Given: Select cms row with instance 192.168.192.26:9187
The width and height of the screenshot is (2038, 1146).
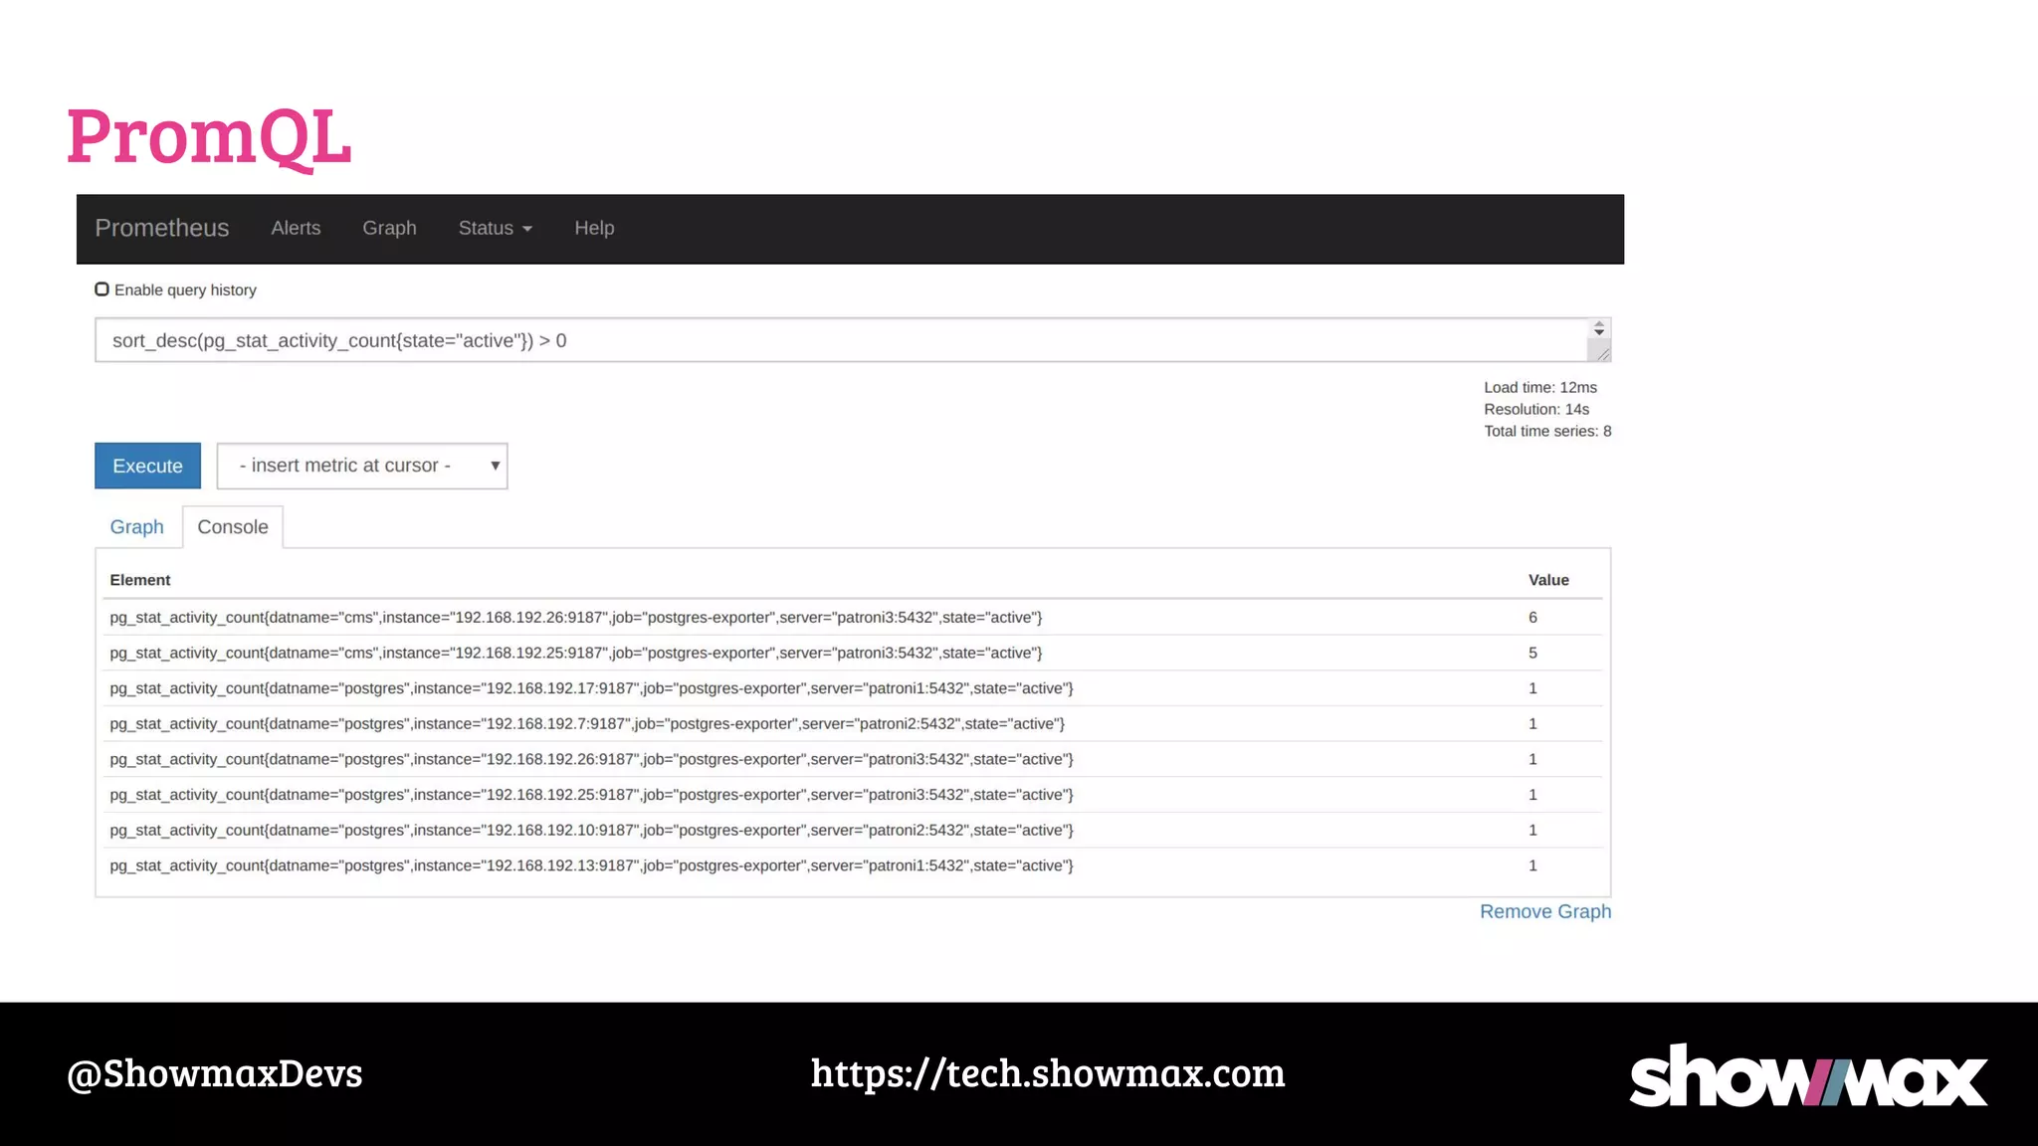Looking at the screenshot, I should point(852,618).
